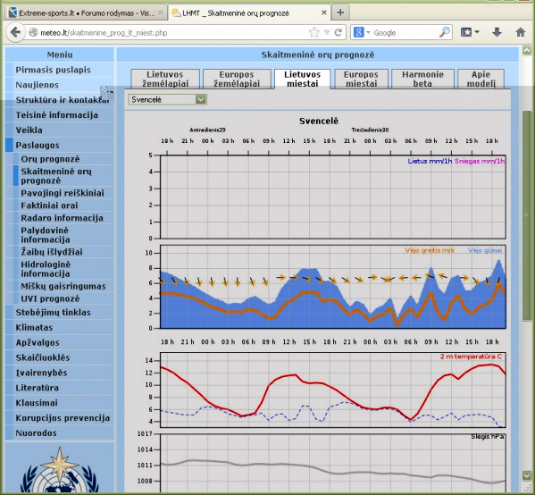Screen dimensions: 535x495
Task: Click the Antradienis29 date label
Action: pyautogui.click(x=207, y=130)
